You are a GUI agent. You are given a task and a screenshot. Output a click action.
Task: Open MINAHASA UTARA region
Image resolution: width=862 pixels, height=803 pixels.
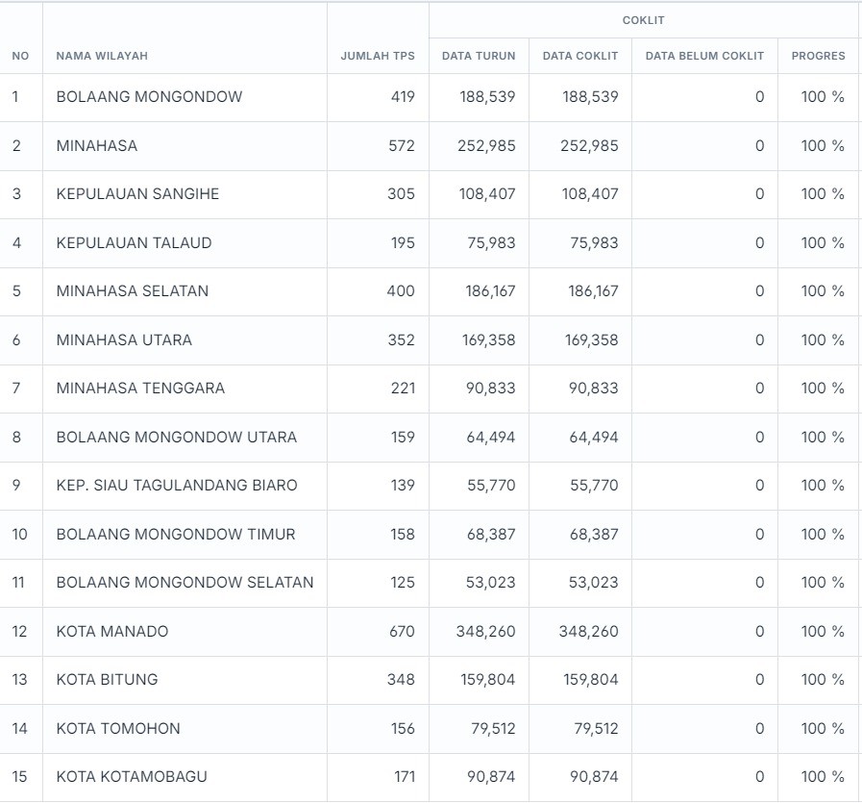(124, 340)
